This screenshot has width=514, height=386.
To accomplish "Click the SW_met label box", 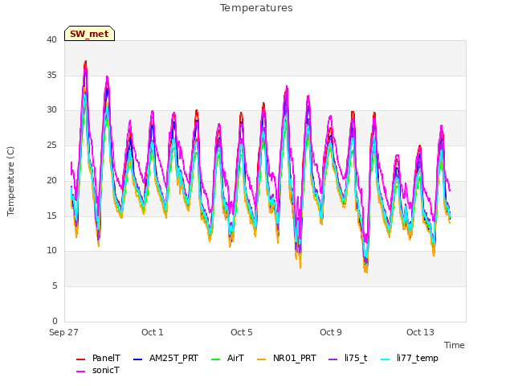I will point(89,34).
